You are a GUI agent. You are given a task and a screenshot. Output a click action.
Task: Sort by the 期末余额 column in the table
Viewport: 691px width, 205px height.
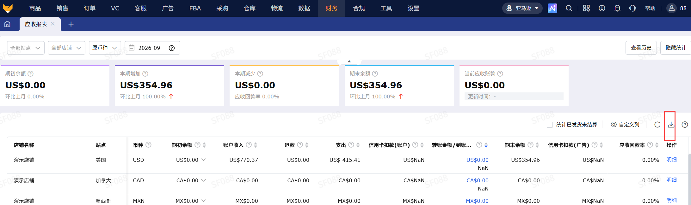[537, 145]
